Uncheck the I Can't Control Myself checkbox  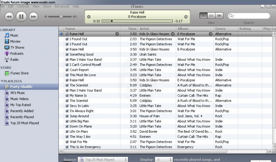(x=67, y=65)
